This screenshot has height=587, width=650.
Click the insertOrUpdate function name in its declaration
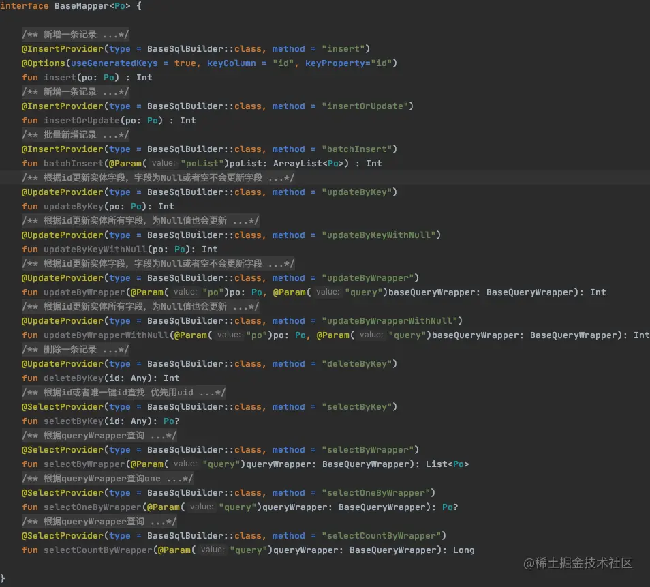click(x=82, y=120)
